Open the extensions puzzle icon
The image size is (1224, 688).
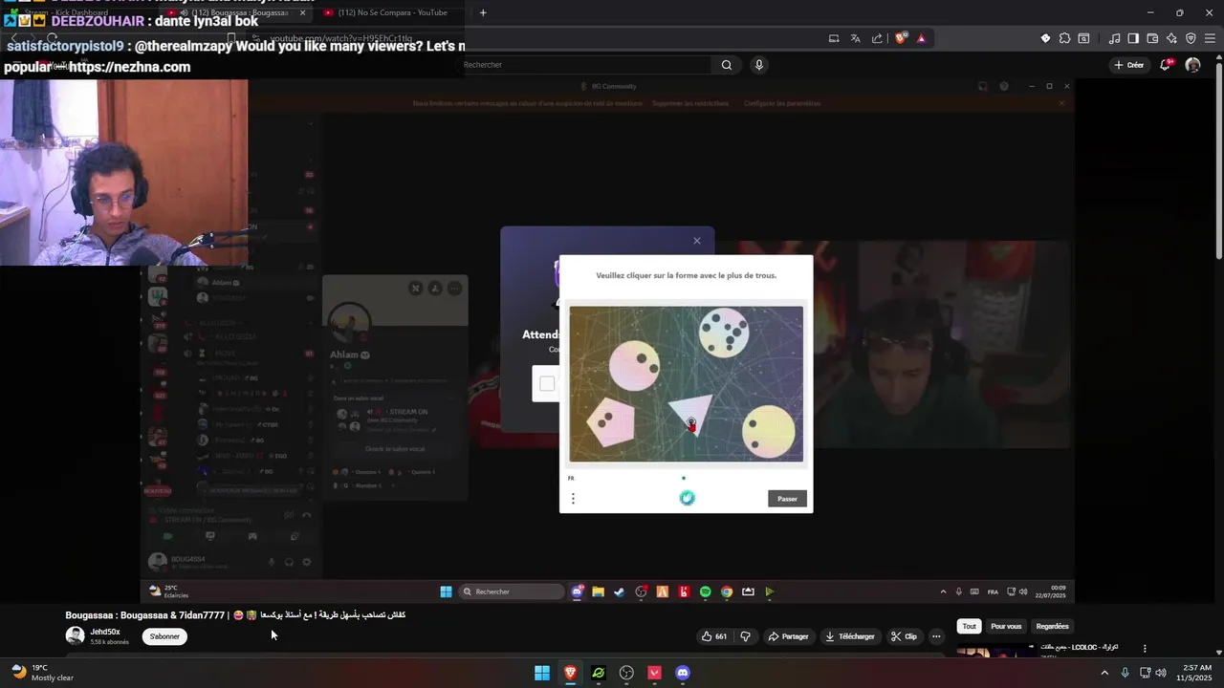click(x=1064, y=38)
